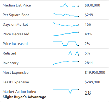This screenshot has height=102, width=109.
Task: Click the Inventory sparkline chart
Action: (x=66, y=63)
